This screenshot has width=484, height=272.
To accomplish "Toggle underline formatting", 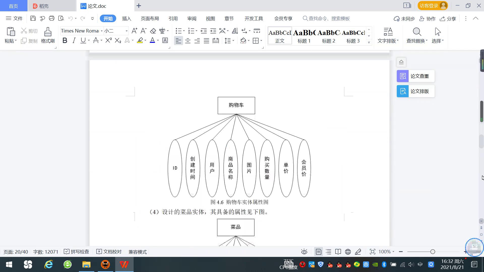I will coord(83,41).
